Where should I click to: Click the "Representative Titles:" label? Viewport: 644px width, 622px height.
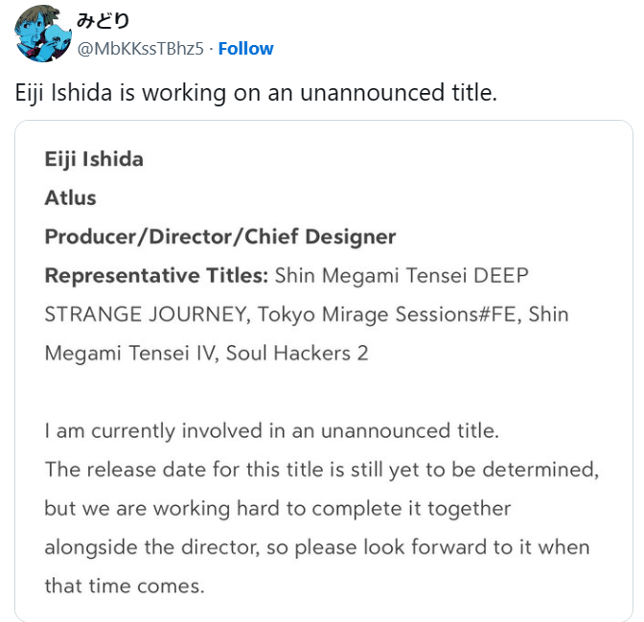156,276
